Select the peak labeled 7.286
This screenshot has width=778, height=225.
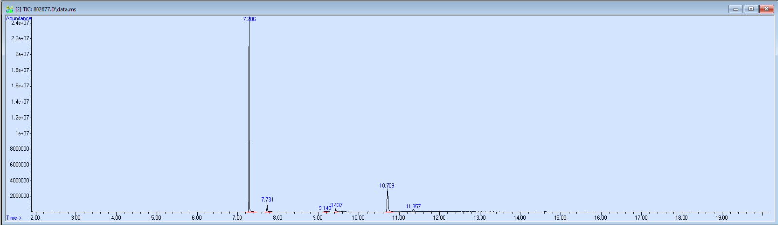click(x=249, y=19)
